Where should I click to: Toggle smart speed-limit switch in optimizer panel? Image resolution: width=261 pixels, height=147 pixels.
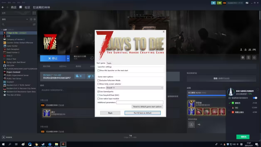[255, 98]
